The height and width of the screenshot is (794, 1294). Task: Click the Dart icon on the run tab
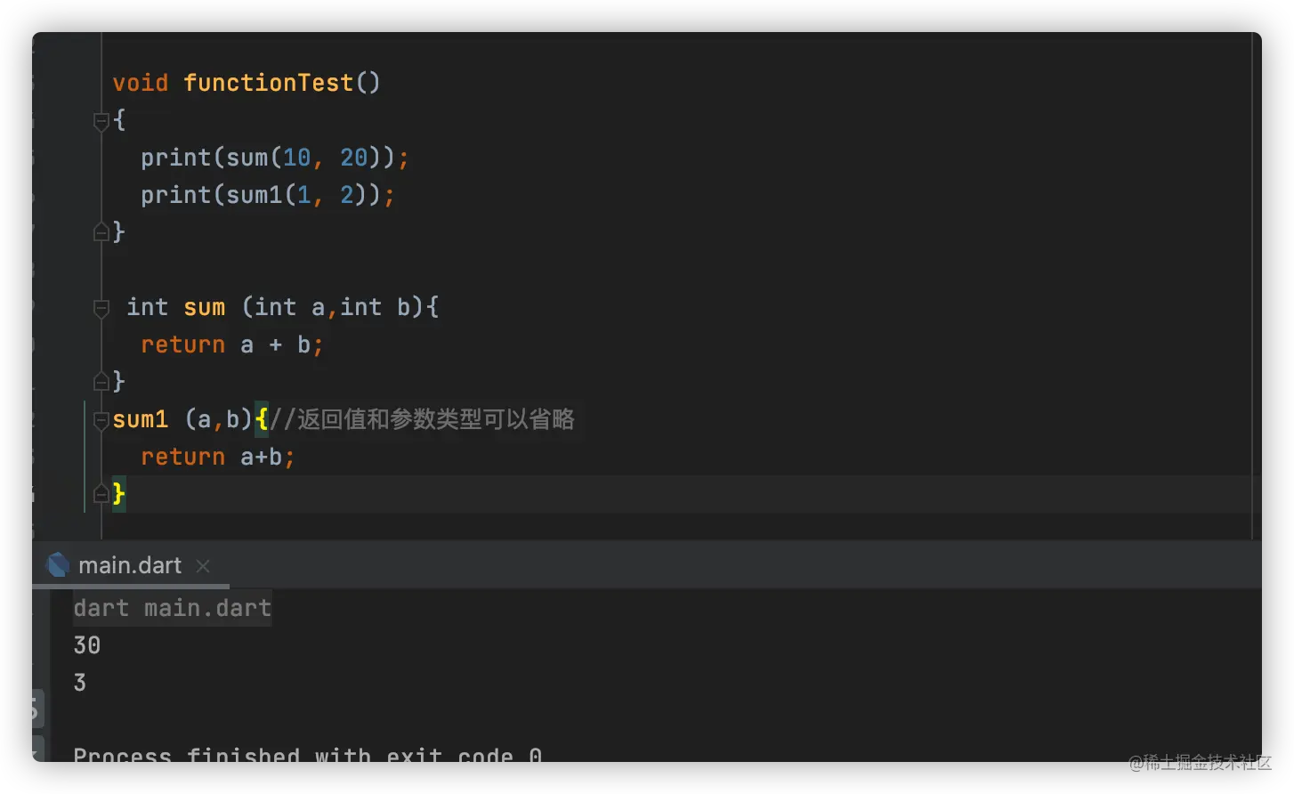[58, 565]
